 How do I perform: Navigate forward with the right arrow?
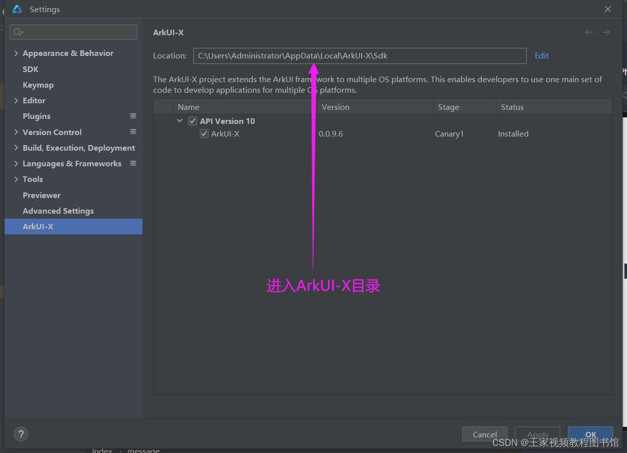point(606,32)
